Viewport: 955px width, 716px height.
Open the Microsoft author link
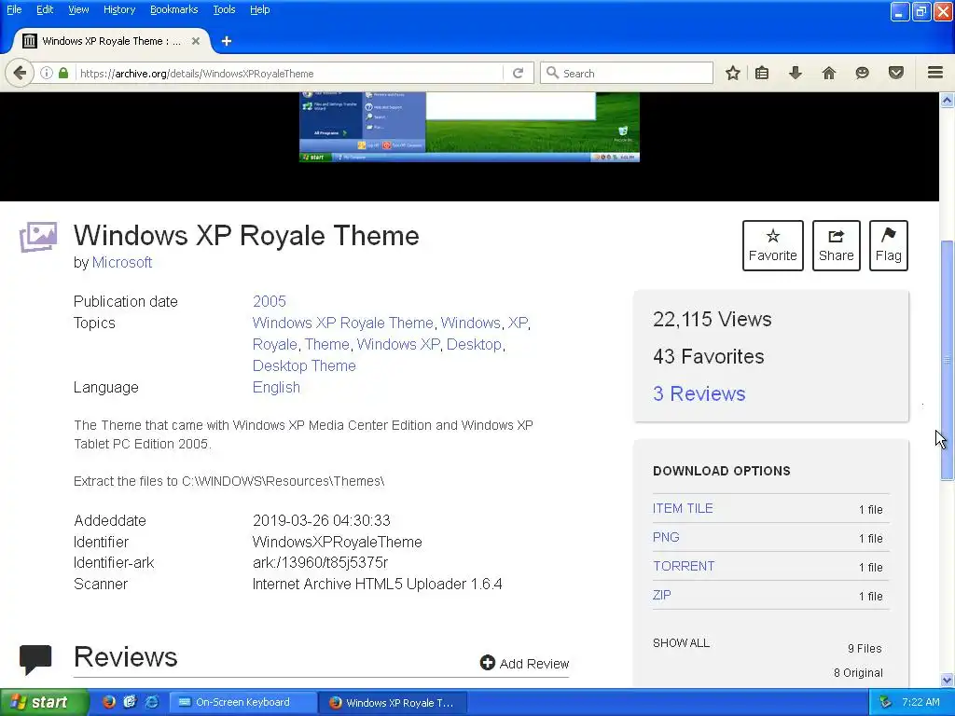122,262
